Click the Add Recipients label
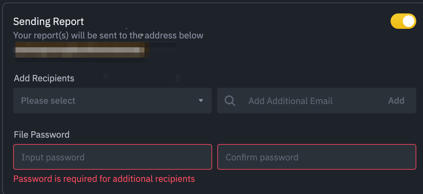The height and width of the screenshot is (194, 423). (44, 78)
